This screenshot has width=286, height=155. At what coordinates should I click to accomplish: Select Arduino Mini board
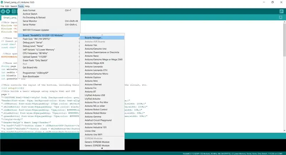click(102, 81)
